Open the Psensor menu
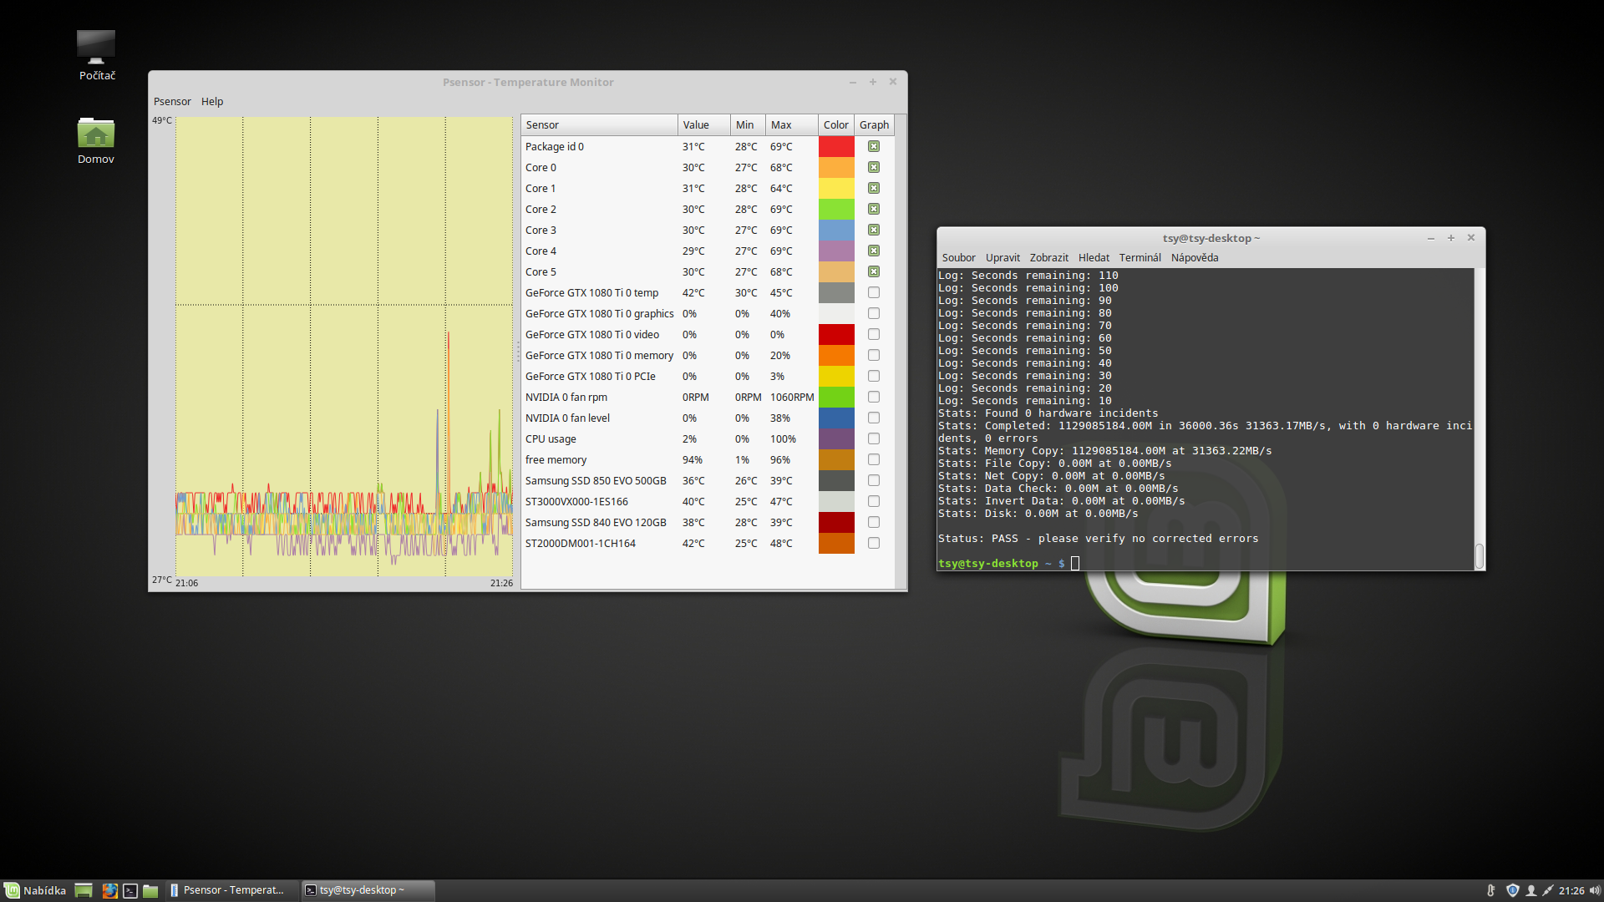 (172, 101)
